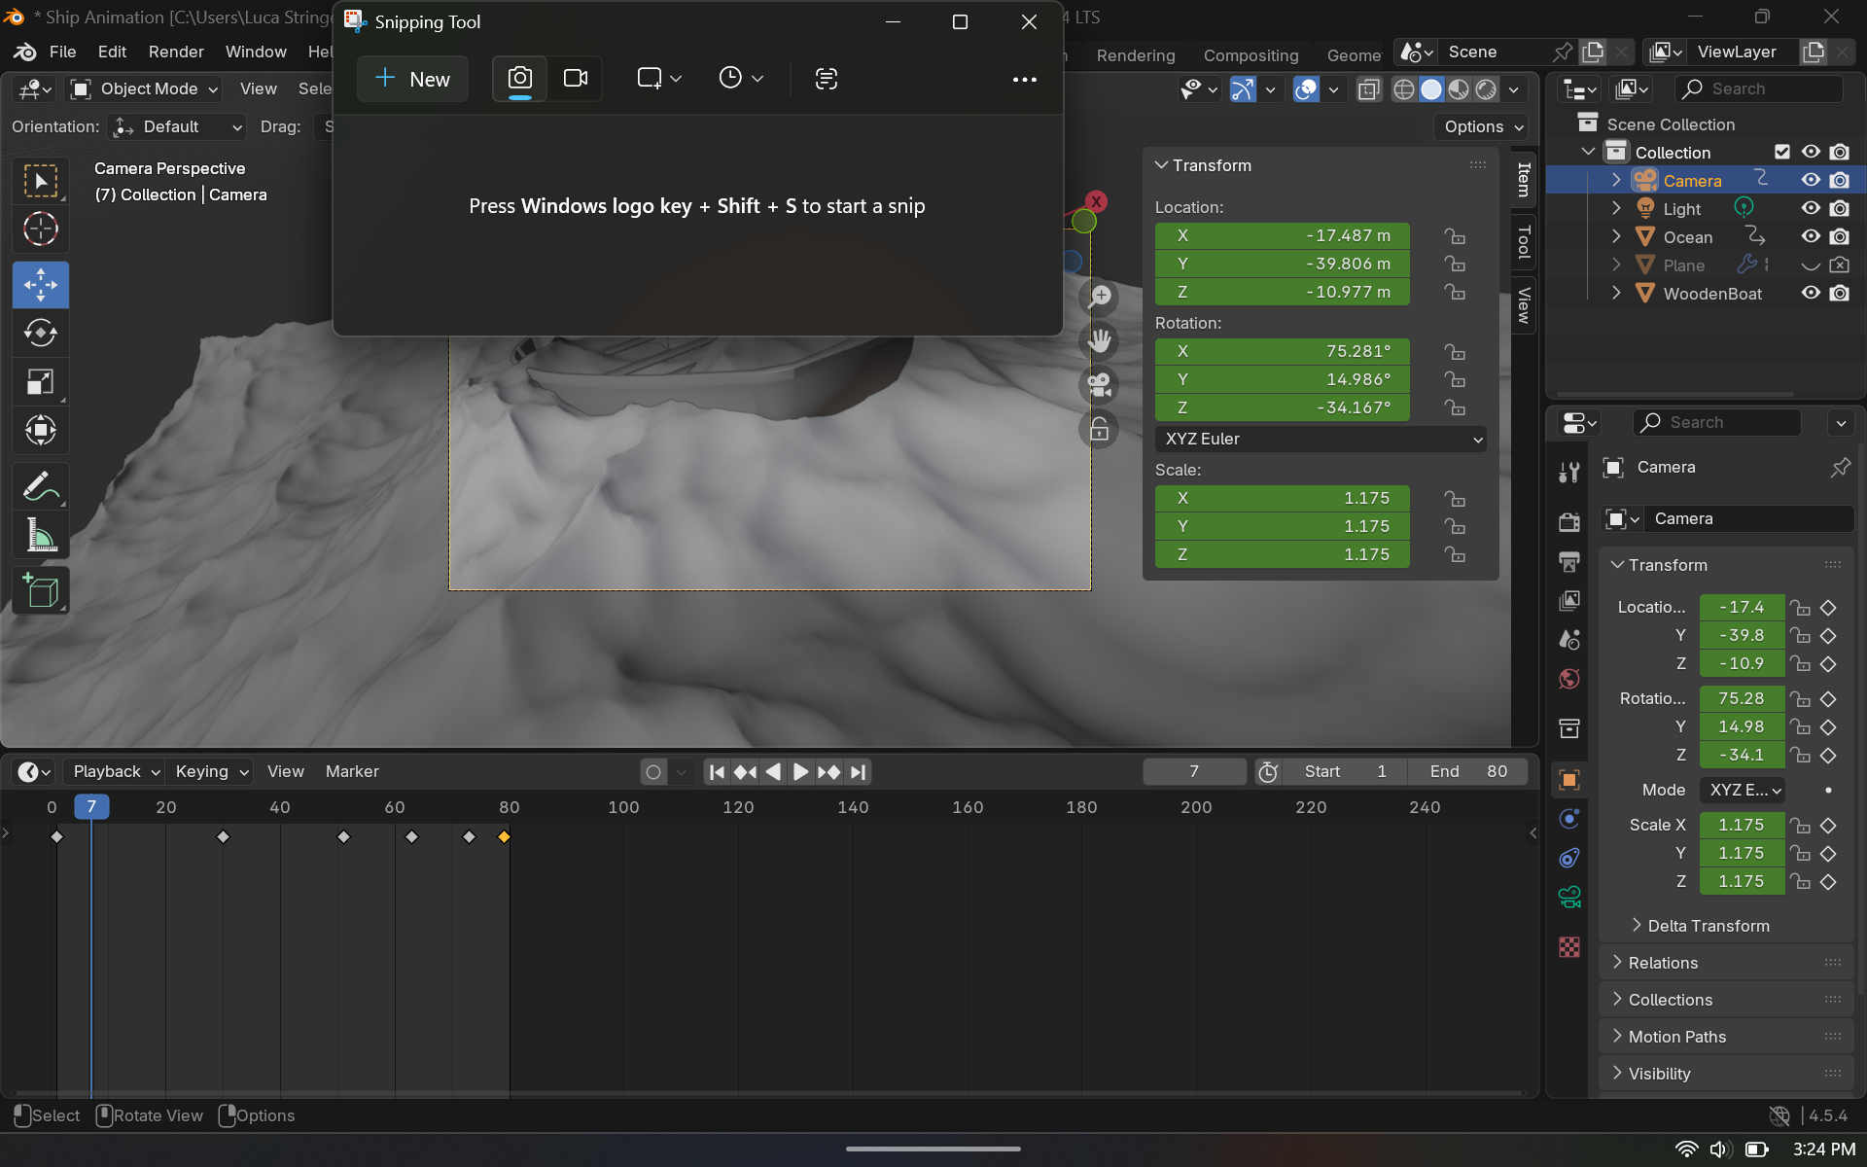Click New in Snipping Tool
Viewport: 1867px width, 1167px height.
412,79
